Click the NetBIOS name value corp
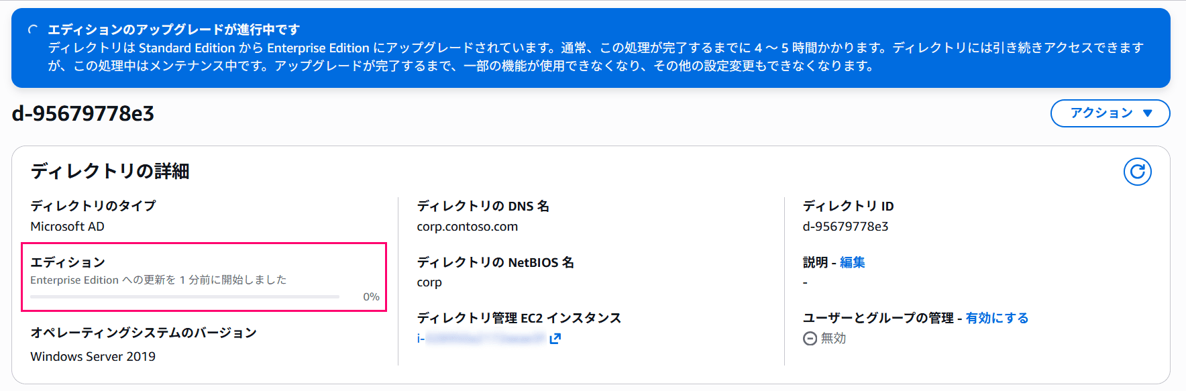The image size is (1186, 391). click(429, 282)
